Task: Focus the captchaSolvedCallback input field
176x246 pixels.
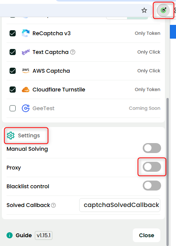Action: (120, 205)
